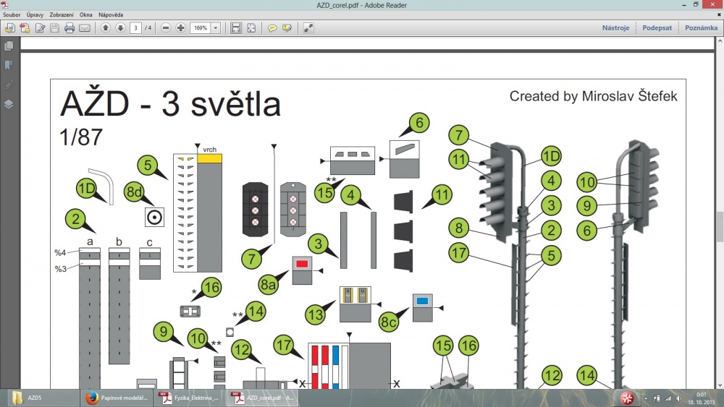Click the volume speaker tray icon
This screenshot has height=407, width=724.
tap(679, 398)
